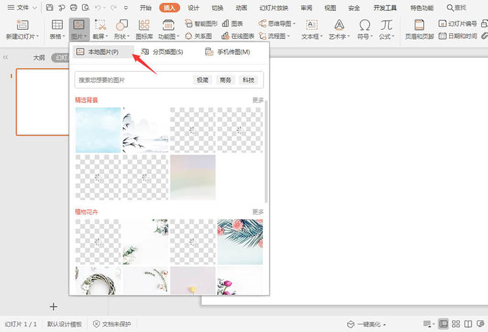
Task: Open One-click Beautify (一键美化) menu
Action: 367,324
